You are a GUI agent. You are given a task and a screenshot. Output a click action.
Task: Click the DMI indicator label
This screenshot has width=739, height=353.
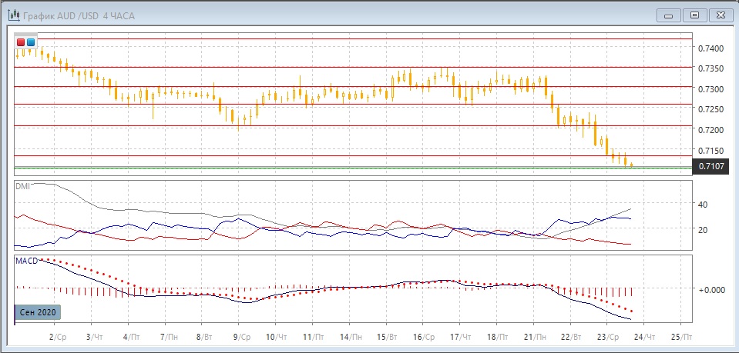23,186
